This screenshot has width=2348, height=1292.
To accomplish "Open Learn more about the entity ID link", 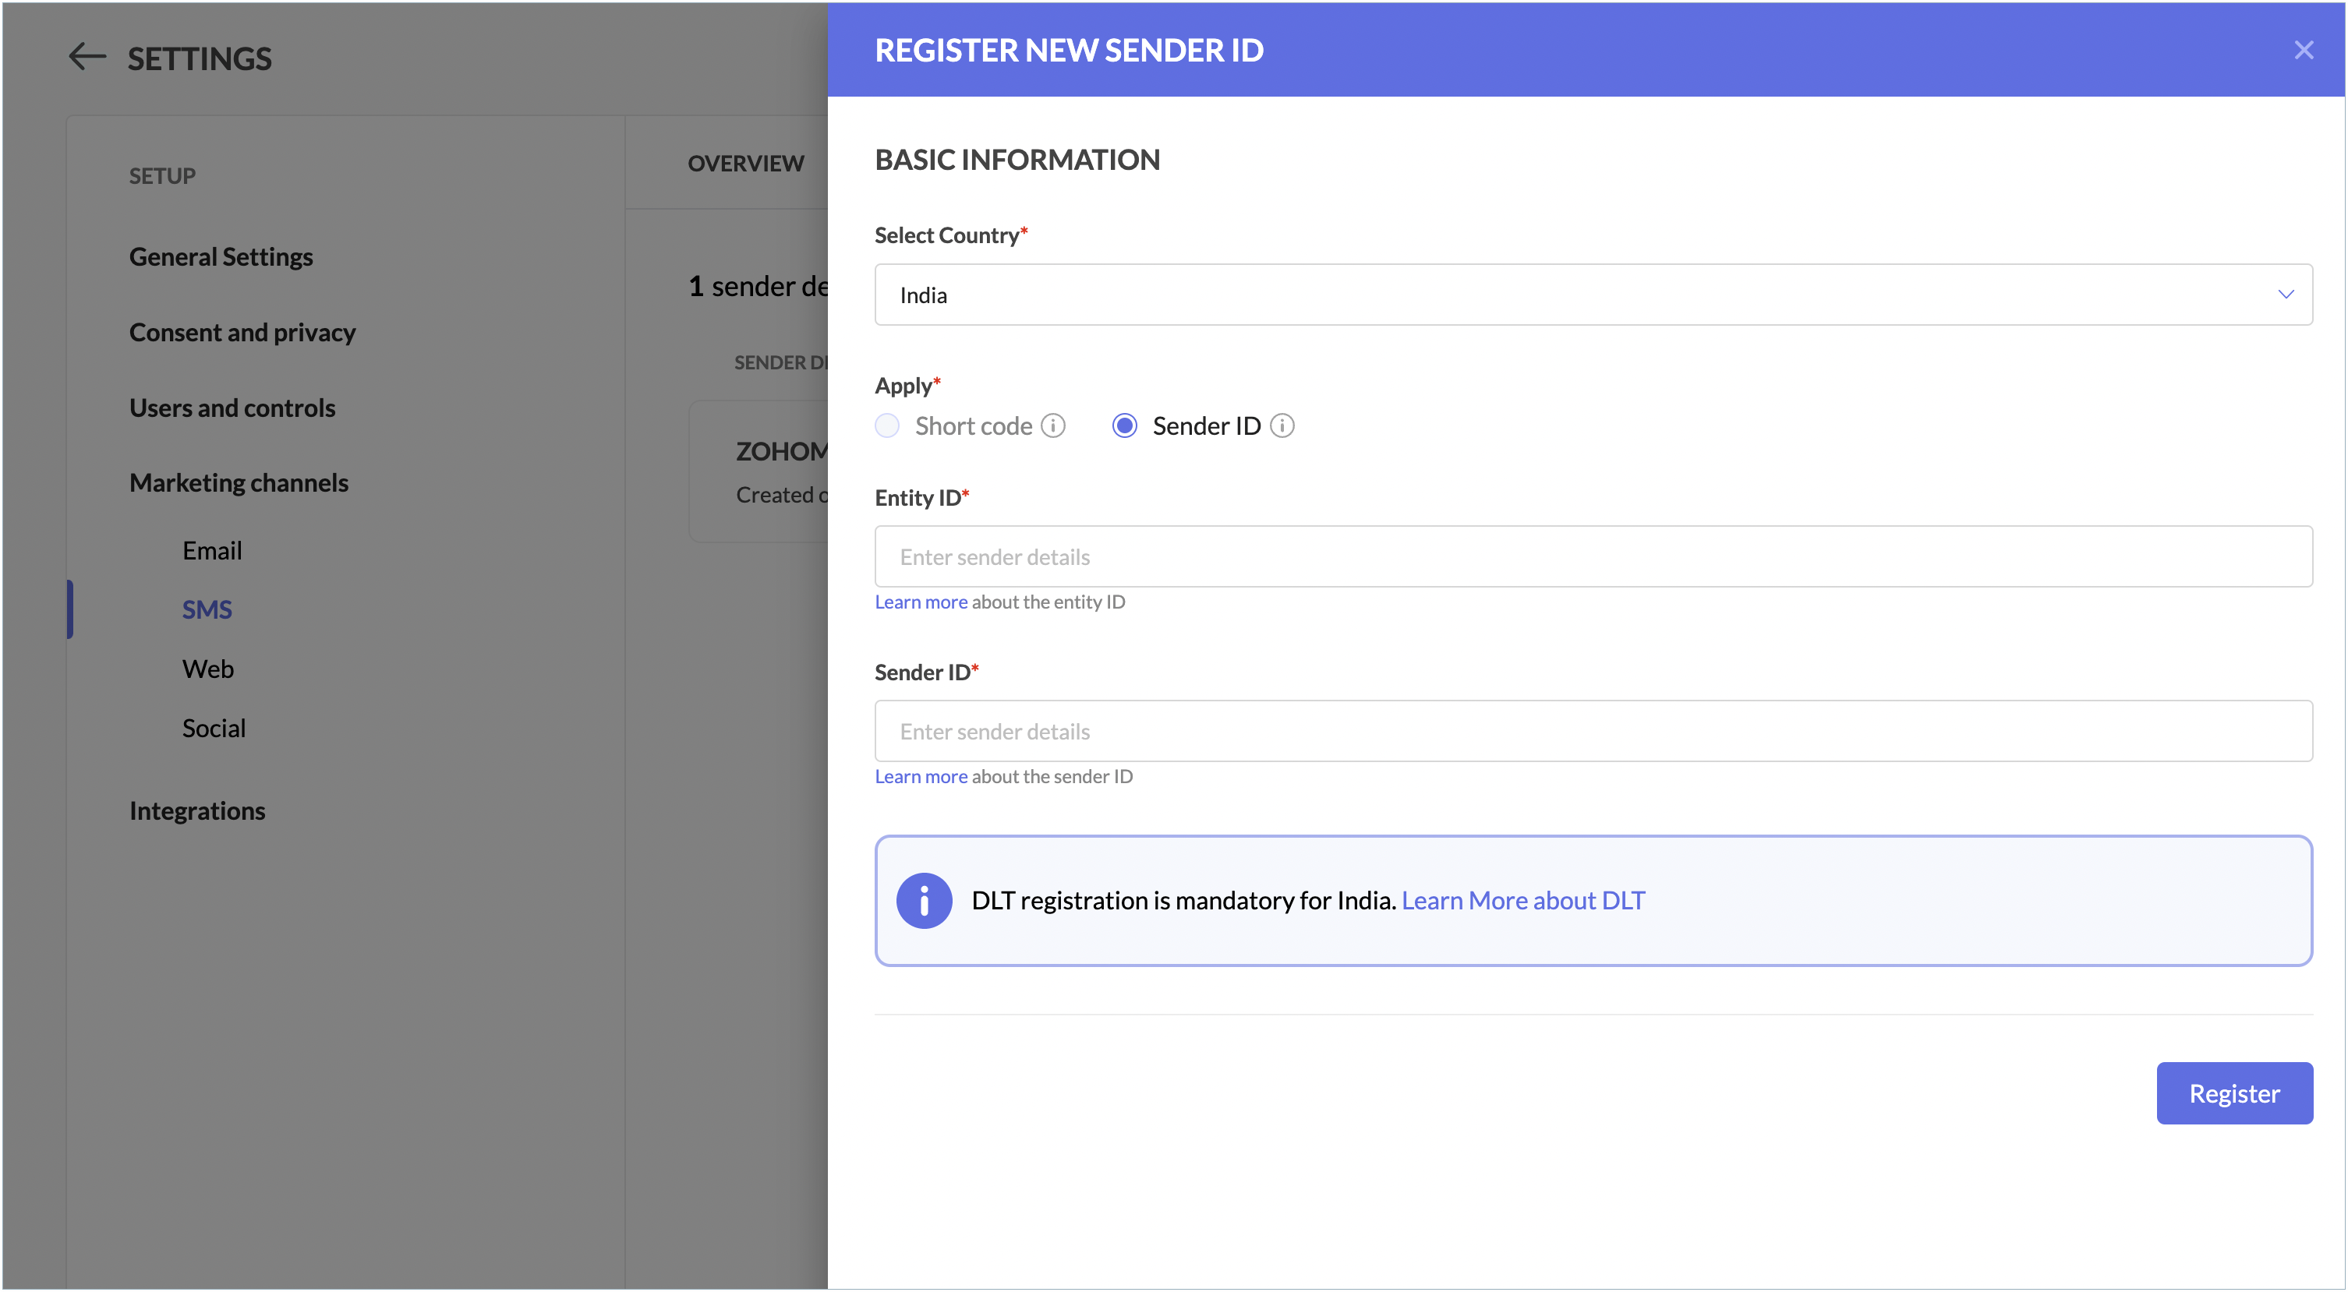I will pyautogui.click(x=921, y=602).
